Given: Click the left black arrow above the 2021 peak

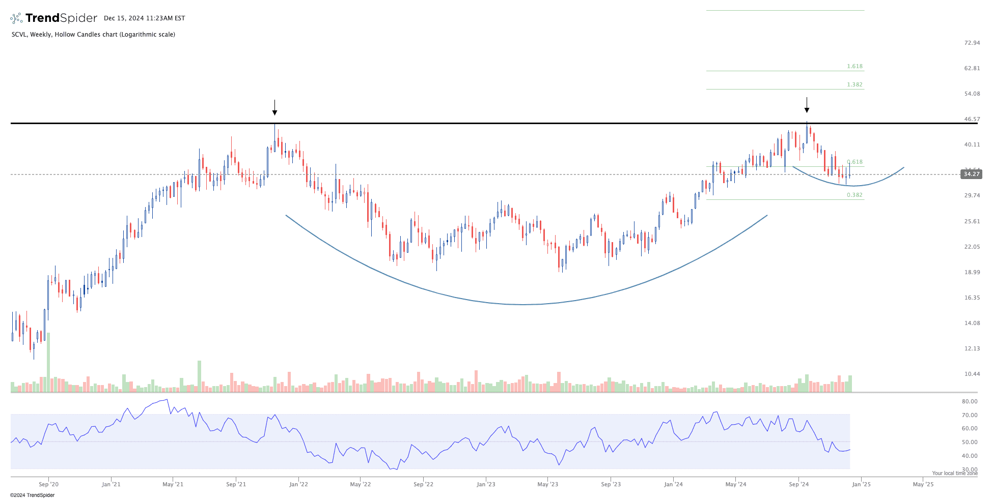Looking at the screenshot, I should 274,108.
